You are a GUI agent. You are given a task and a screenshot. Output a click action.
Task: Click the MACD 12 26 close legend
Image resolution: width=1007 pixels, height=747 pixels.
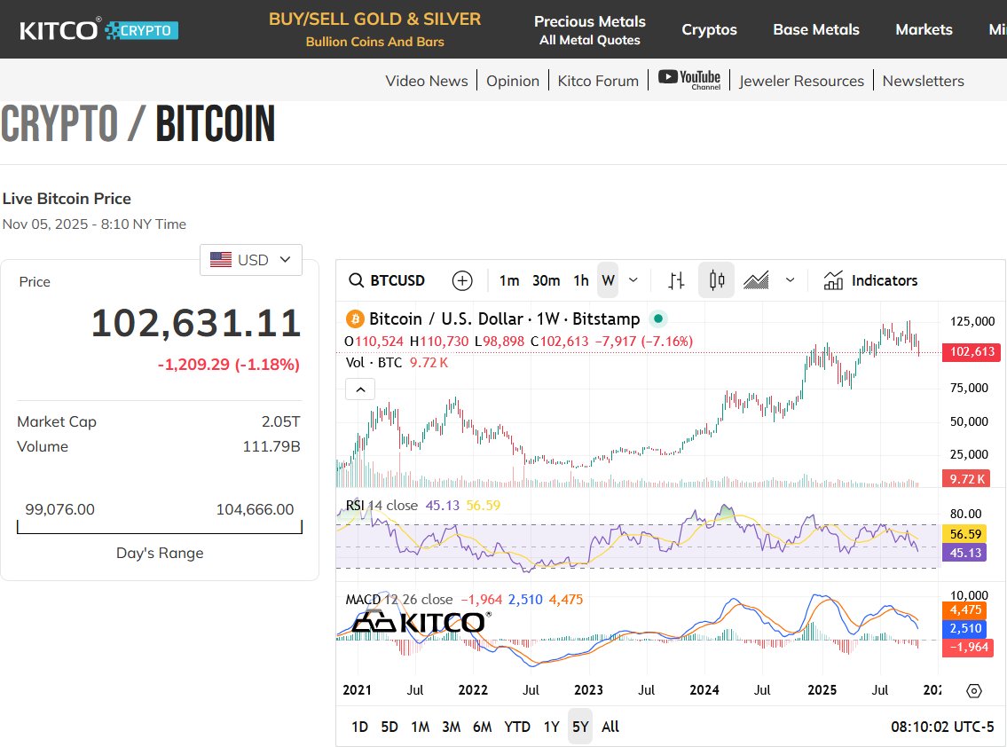399,599
